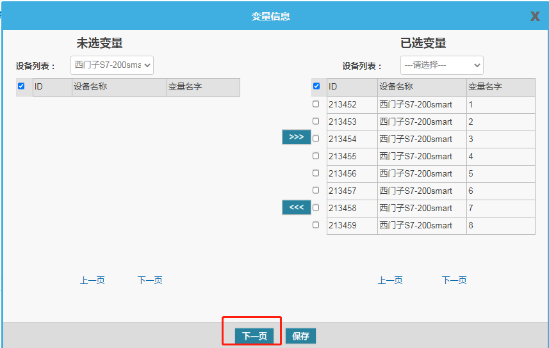Go to 上一页 under 已选变量 list
The image size is (549, 348).
pyautogui.click(x=390, y=280)
